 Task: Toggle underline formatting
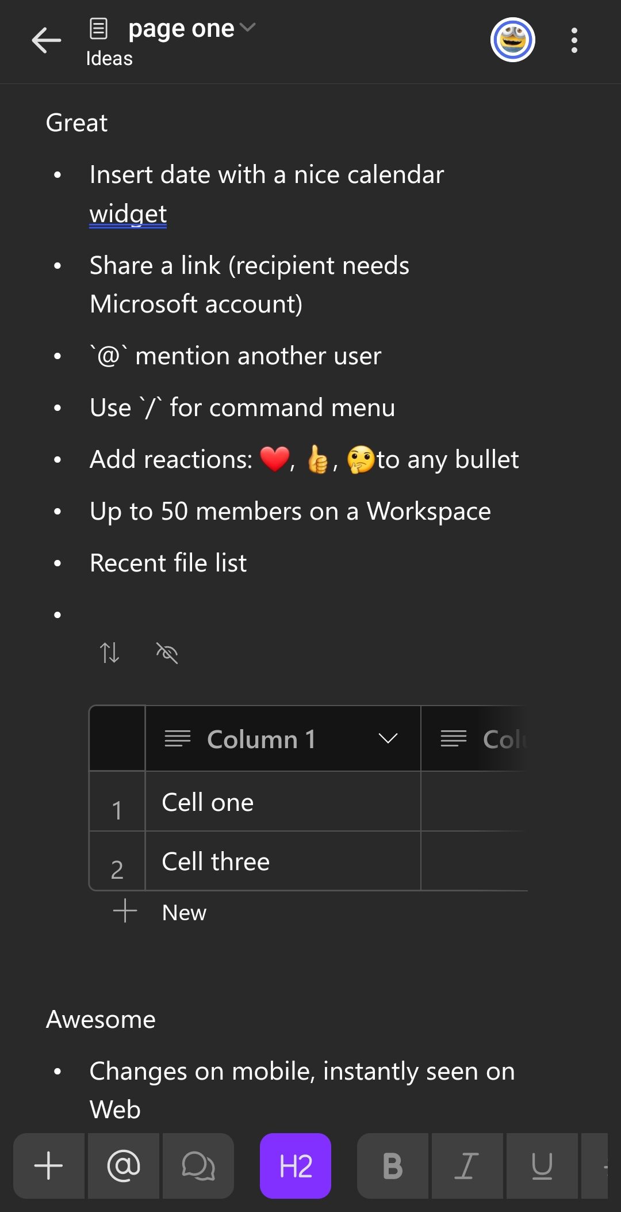[542, 1166]
